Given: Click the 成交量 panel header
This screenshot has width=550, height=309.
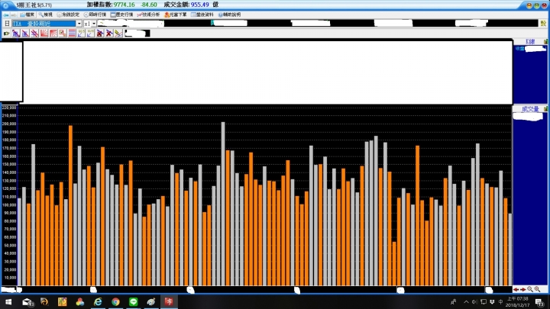Looking at the screenshot, I should (530, 109).
